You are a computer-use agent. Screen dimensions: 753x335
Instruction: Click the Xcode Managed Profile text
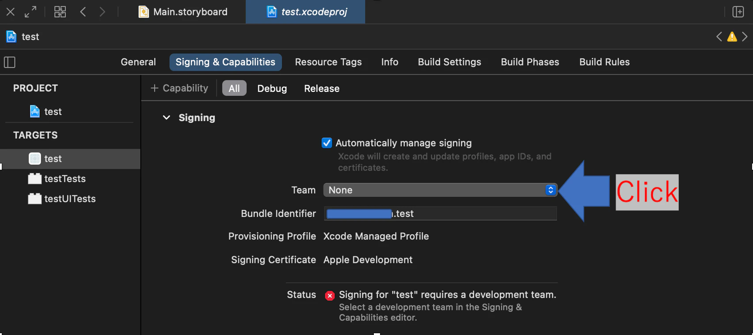376,236
